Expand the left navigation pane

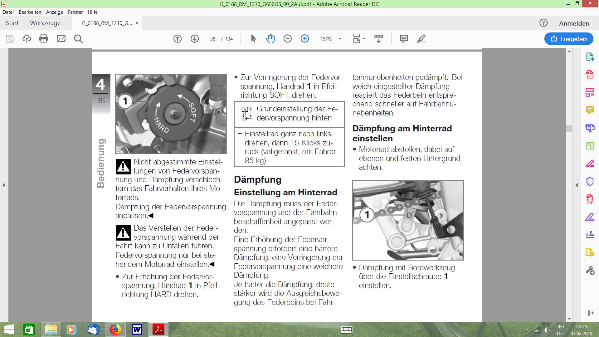[4, 185]
